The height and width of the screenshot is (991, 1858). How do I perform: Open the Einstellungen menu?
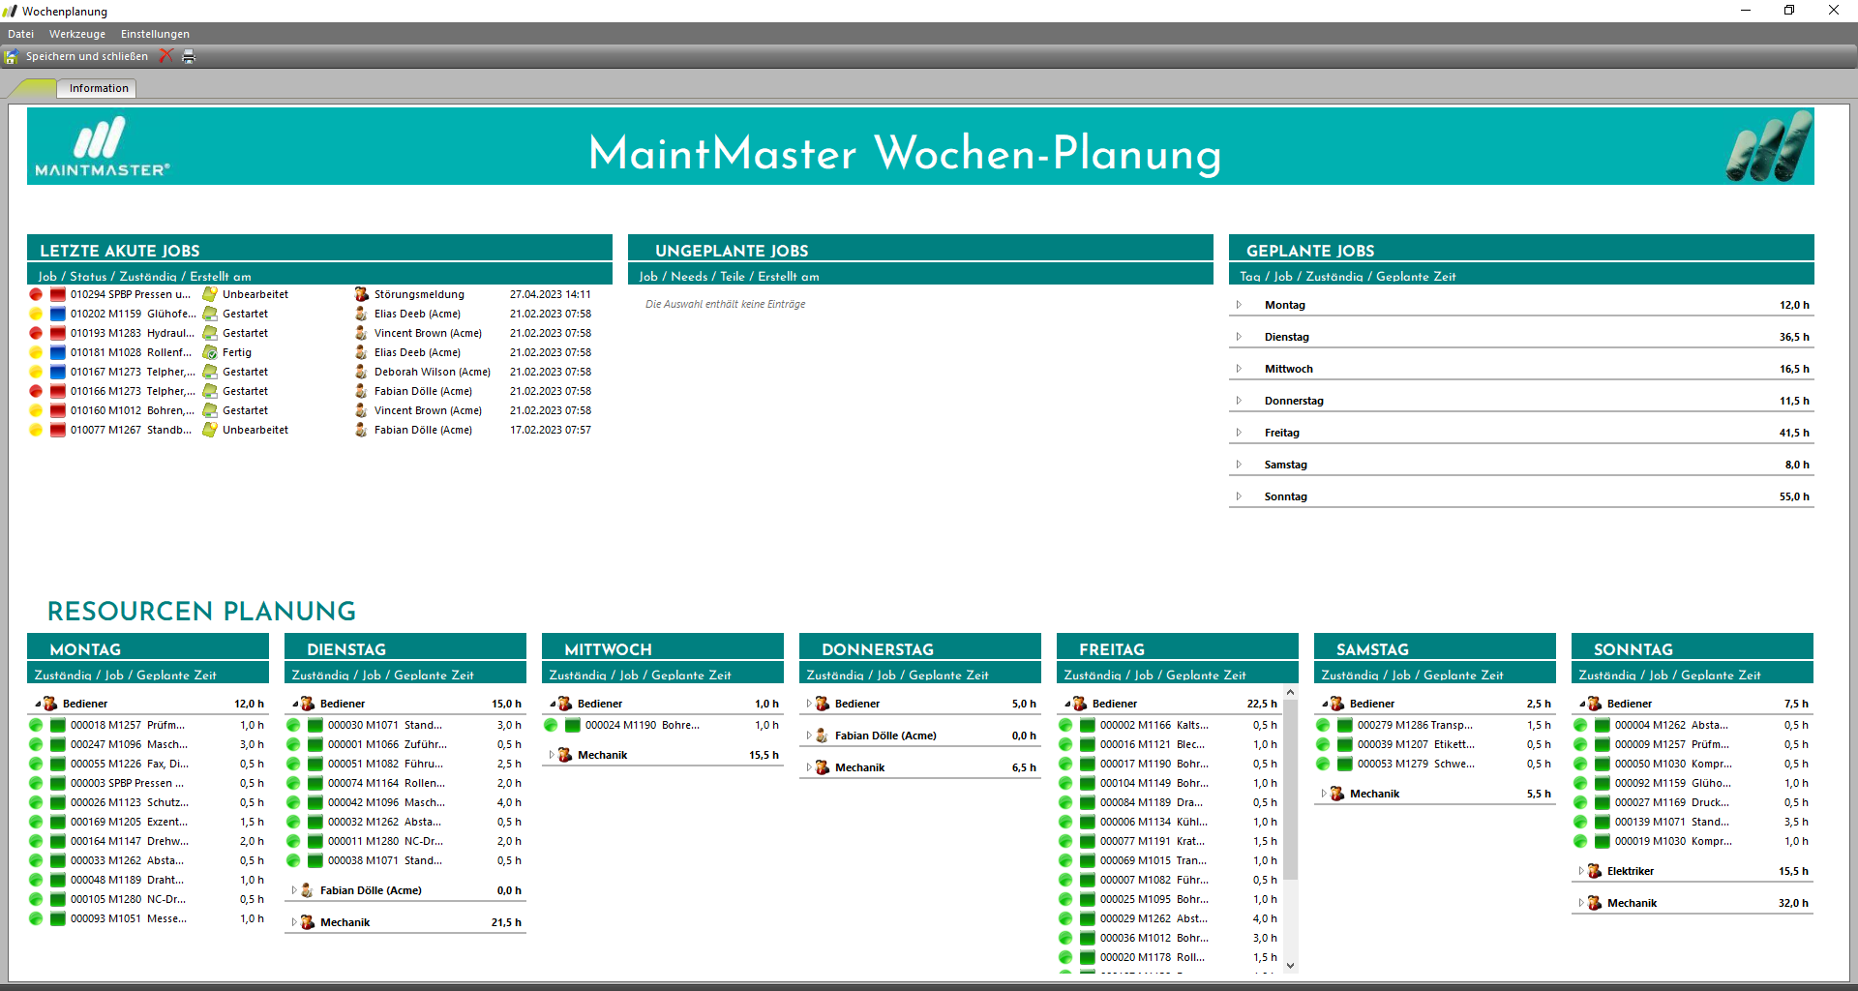[155, 34]
